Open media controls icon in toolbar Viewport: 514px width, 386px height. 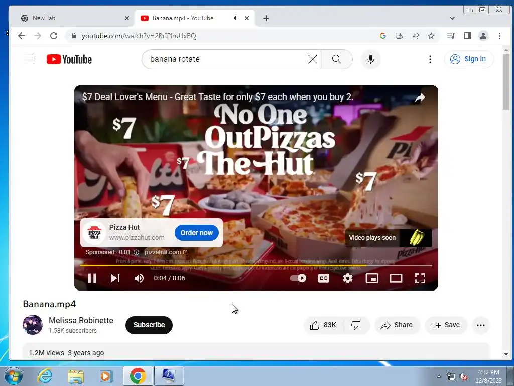click(451, 36)
